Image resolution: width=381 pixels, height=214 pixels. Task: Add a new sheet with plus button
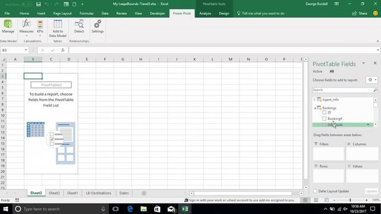point(144,193)
